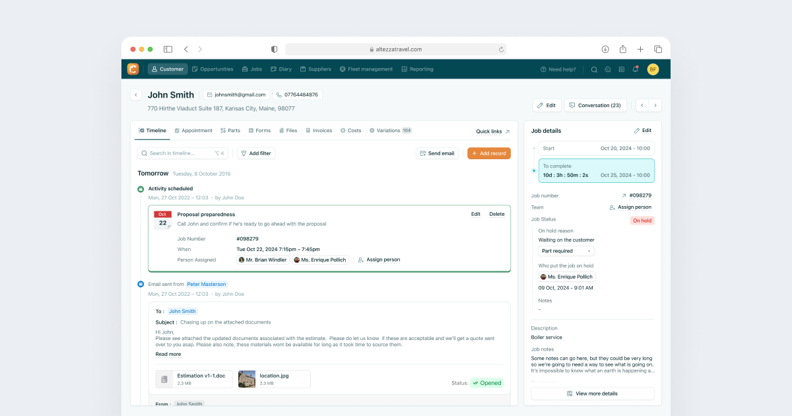Open Reporting nav item
This screenshot has height=416, width=792.
pos(417,69)
